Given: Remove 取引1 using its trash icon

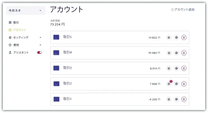Looking at the screenshot, I should [184, 99].
